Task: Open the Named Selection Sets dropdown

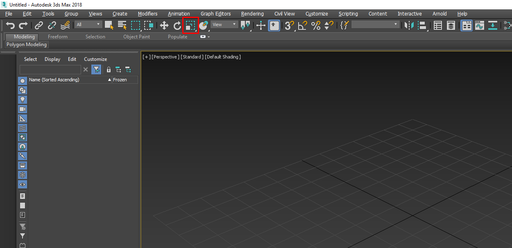Action: pos(375,25)
